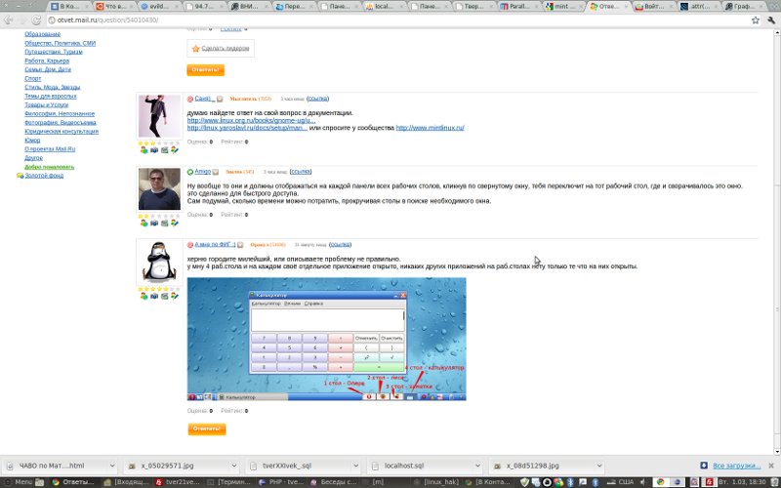Screen dimensions: 781x488
Task: Open the Chrome wrench settings menu
Action: coord(768,20)
